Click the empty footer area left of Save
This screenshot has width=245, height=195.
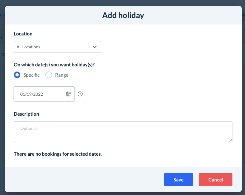click(84, 180)
